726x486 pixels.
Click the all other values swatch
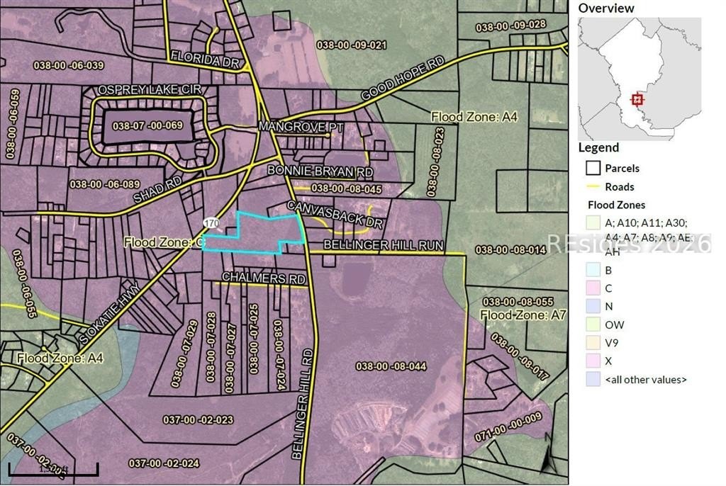[x=593, y=379]
